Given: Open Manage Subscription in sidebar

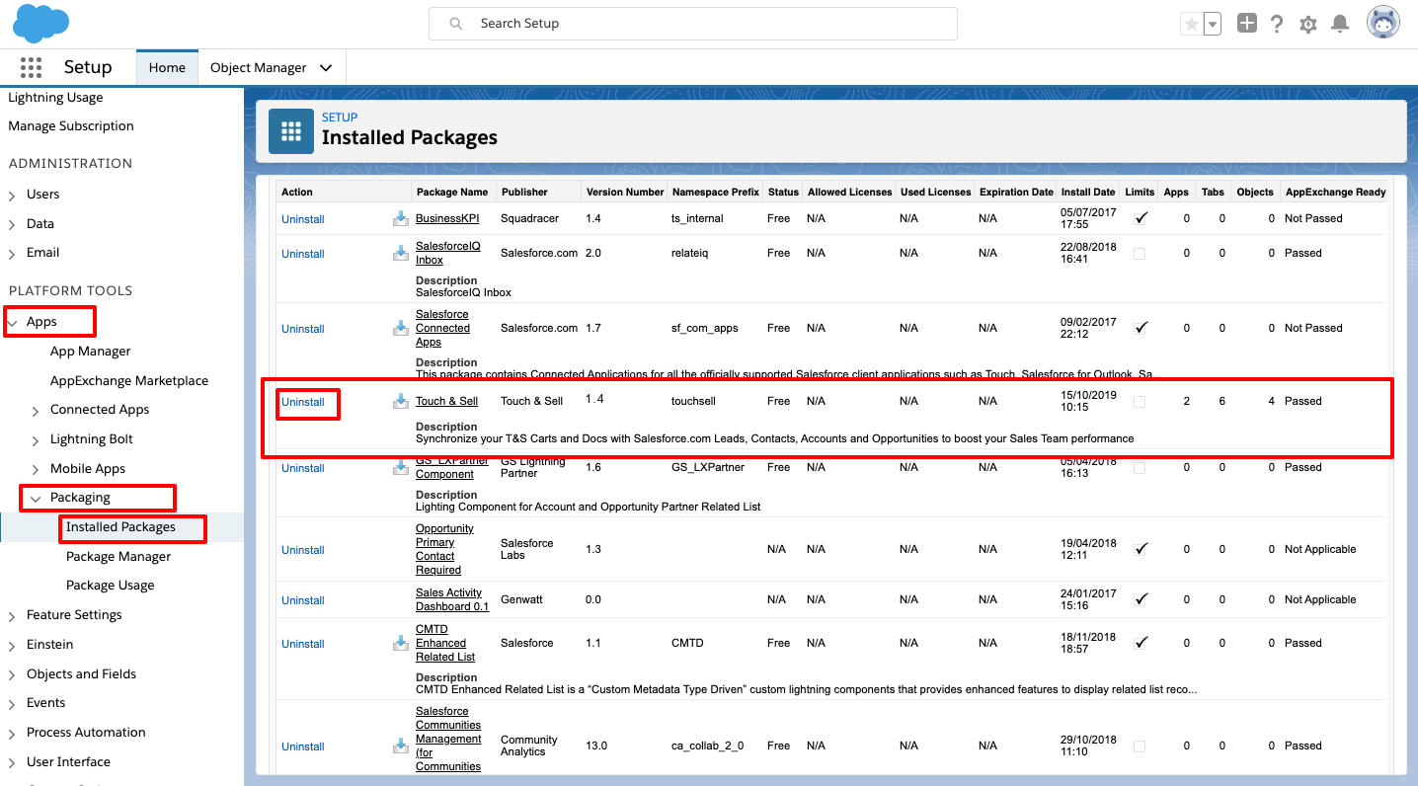Looking at the screenshot, I should pos(71,126).
